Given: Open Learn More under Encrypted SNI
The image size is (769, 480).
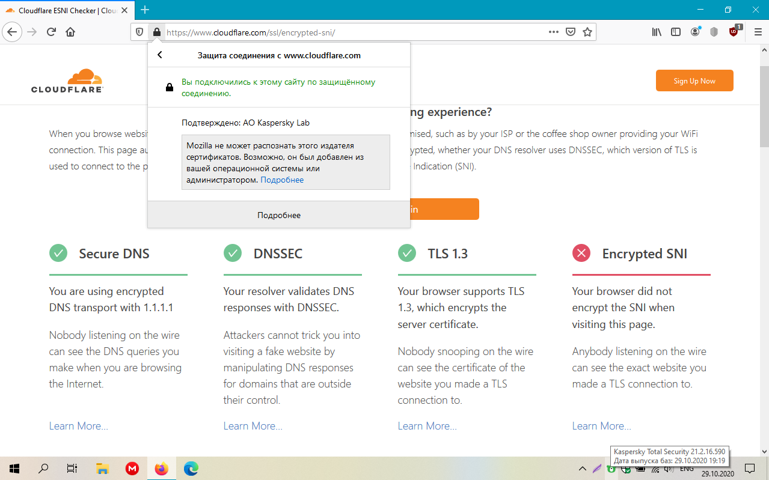Looking at the screenshot, I should [602, 426].
